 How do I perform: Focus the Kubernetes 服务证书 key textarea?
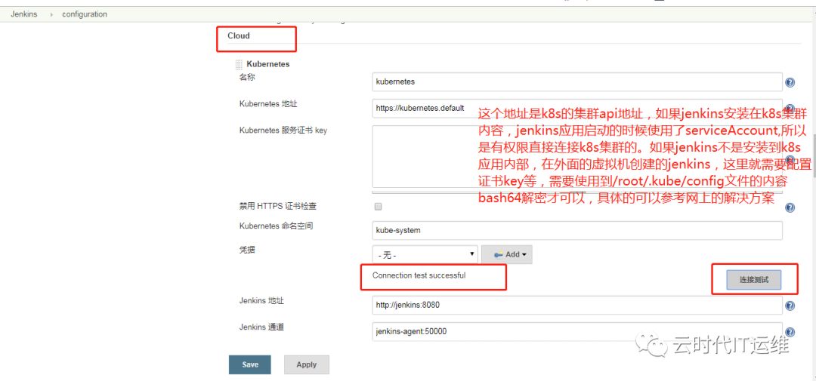pyautogui.click(x=577, y=156)
